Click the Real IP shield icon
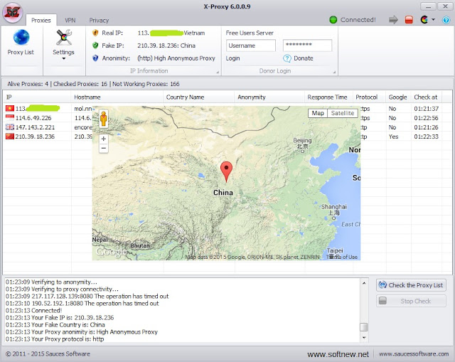 pyautogui.click(x=95, y=33)
